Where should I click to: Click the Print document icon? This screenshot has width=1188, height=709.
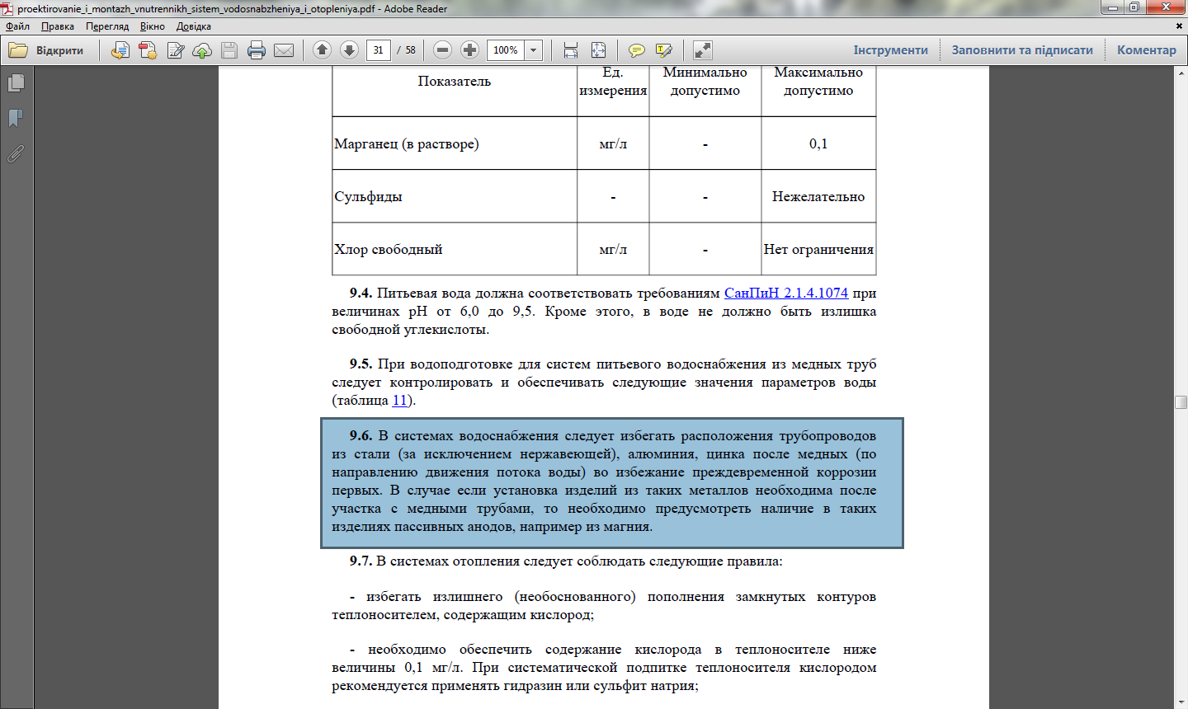[257, 50]
